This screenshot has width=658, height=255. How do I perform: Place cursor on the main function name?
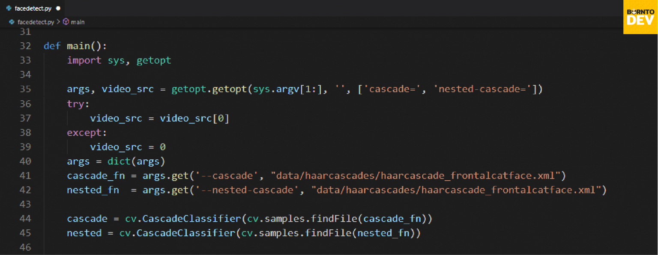pos(78,46)
